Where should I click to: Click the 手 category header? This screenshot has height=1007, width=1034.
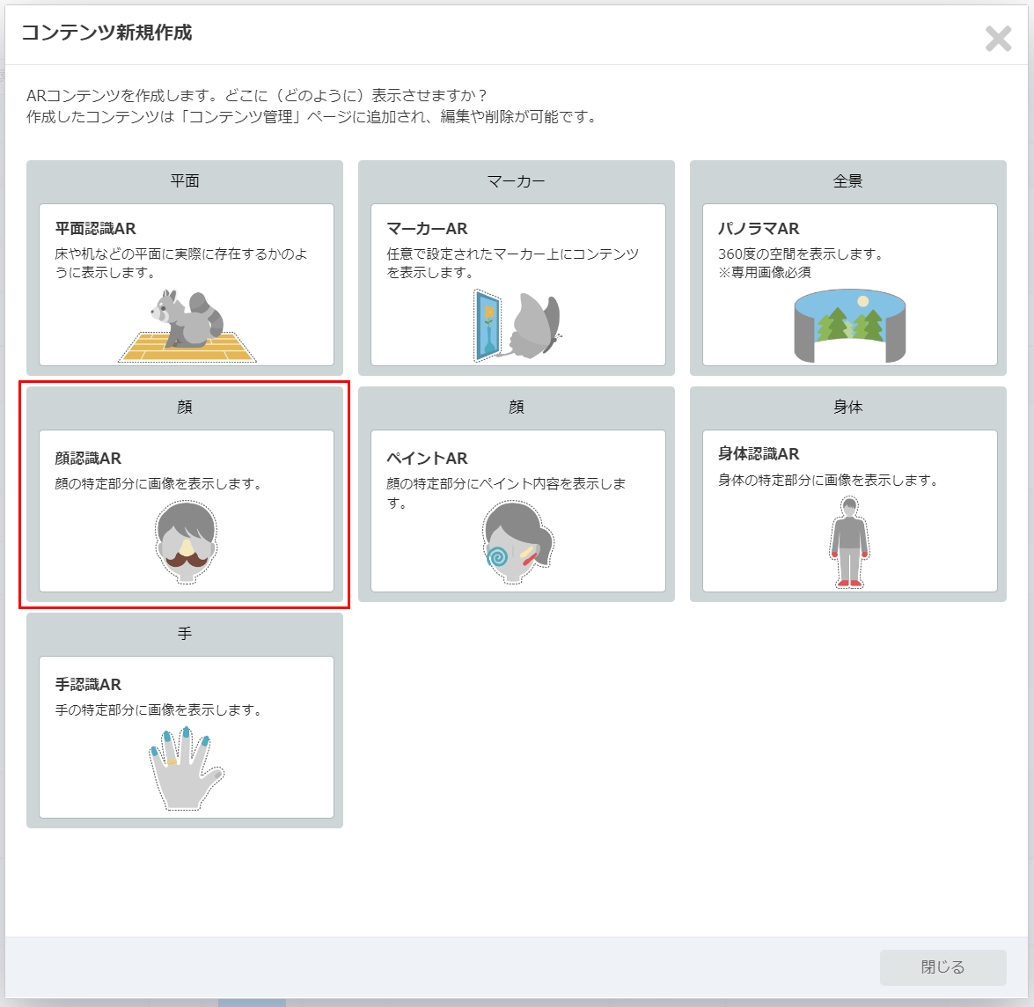pyautogui.click(x=185, y=634)
